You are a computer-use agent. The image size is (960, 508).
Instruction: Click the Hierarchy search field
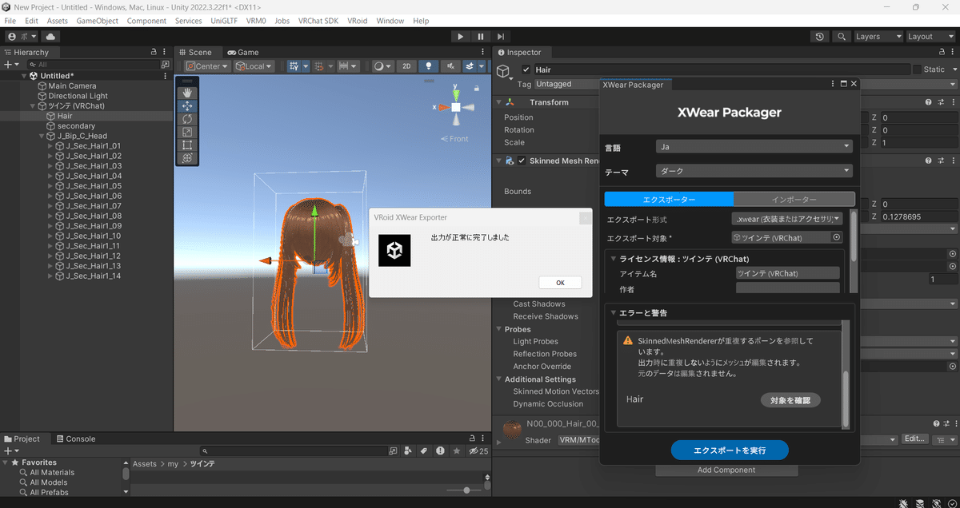(93, 65)
